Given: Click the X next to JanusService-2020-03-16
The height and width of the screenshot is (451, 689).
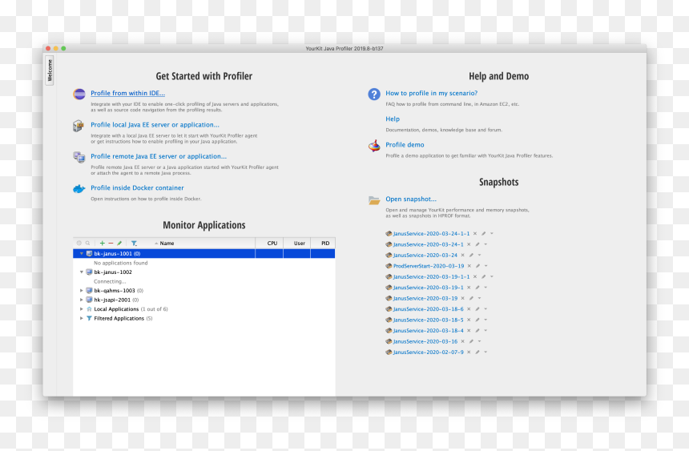Looking at the screenshot, I should [x=462, y=341].
